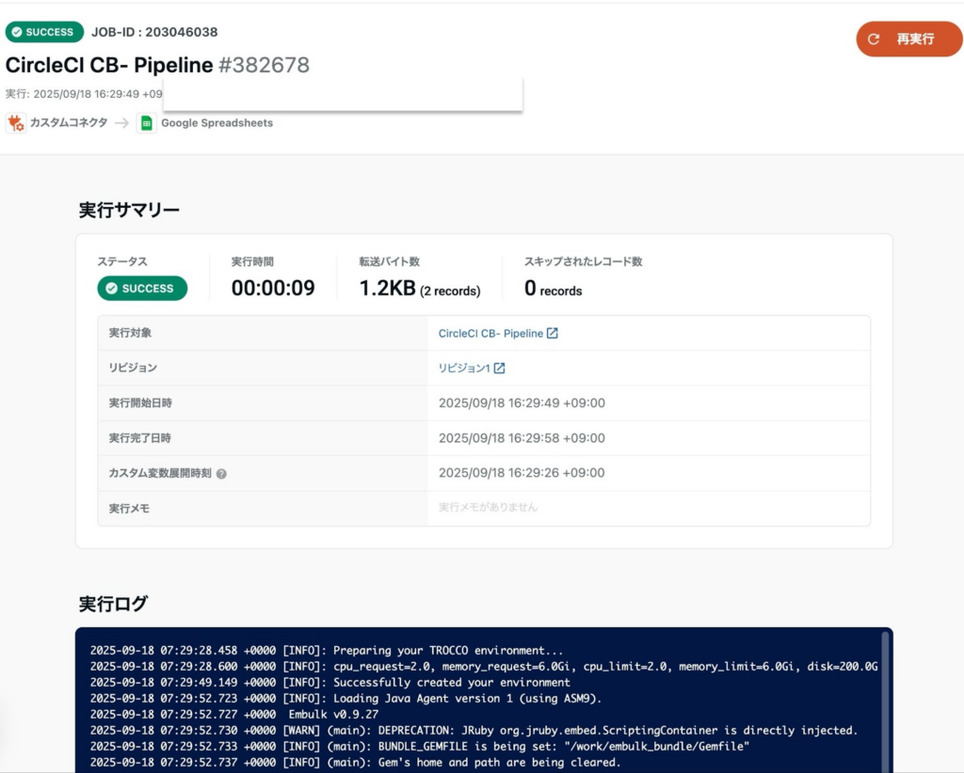Click the SUCCESS badge beside JOB-ID
This screenshot has height=773, width=964.
(43, 32)
